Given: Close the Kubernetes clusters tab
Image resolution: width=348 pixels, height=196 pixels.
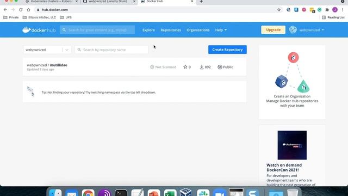Looking at the screenshot, I should [x=77, y=1].
